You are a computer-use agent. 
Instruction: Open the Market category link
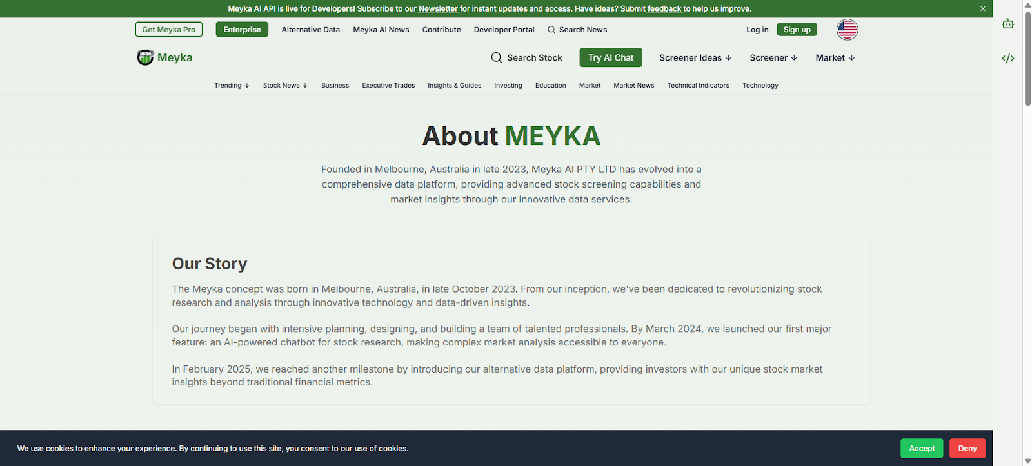pos(590,85)
